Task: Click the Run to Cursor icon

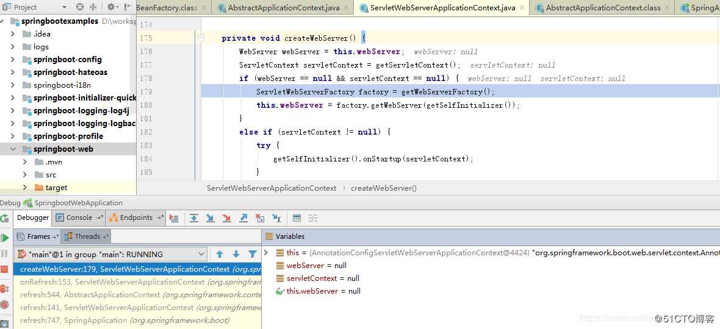Action: click(276, 218)
